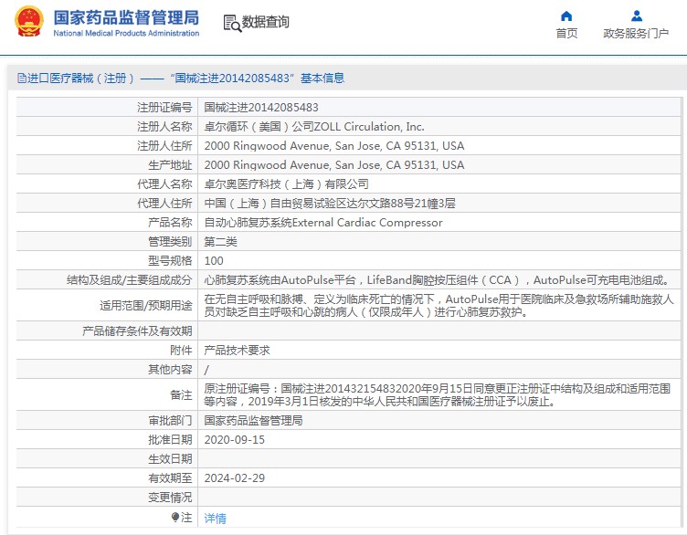
Task: Click the 政务服务门户 person icon
Action: 637,16
